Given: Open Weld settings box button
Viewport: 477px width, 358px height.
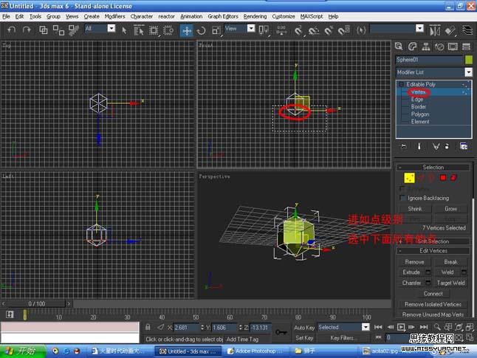Looking at the screenshot, I should (464, 272).
